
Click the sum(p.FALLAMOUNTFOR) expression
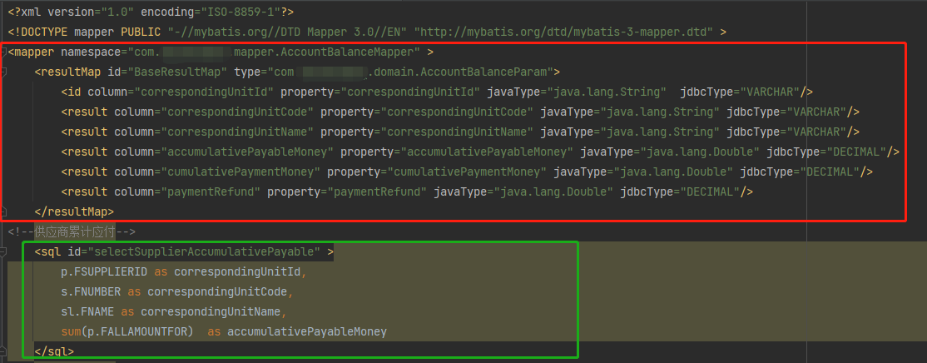coord(127,331)
